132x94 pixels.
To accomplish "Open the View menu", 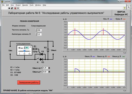I will (x=12, y=5).
